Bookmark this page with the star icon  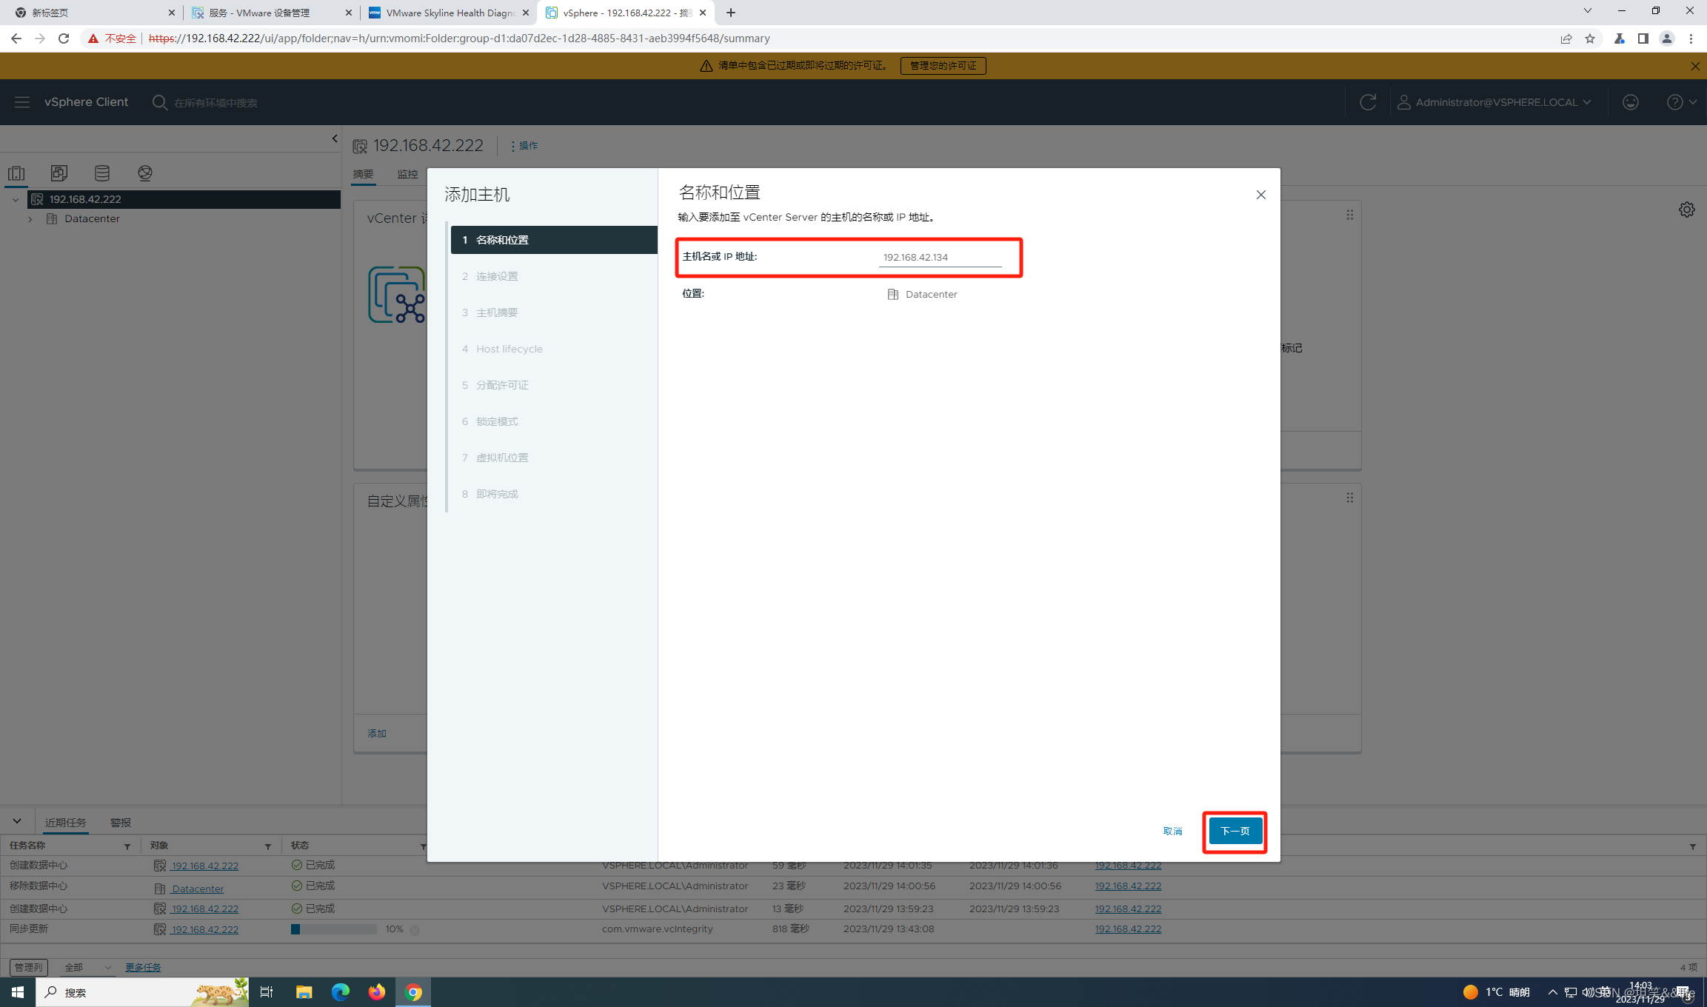(x=1590, y=39)
